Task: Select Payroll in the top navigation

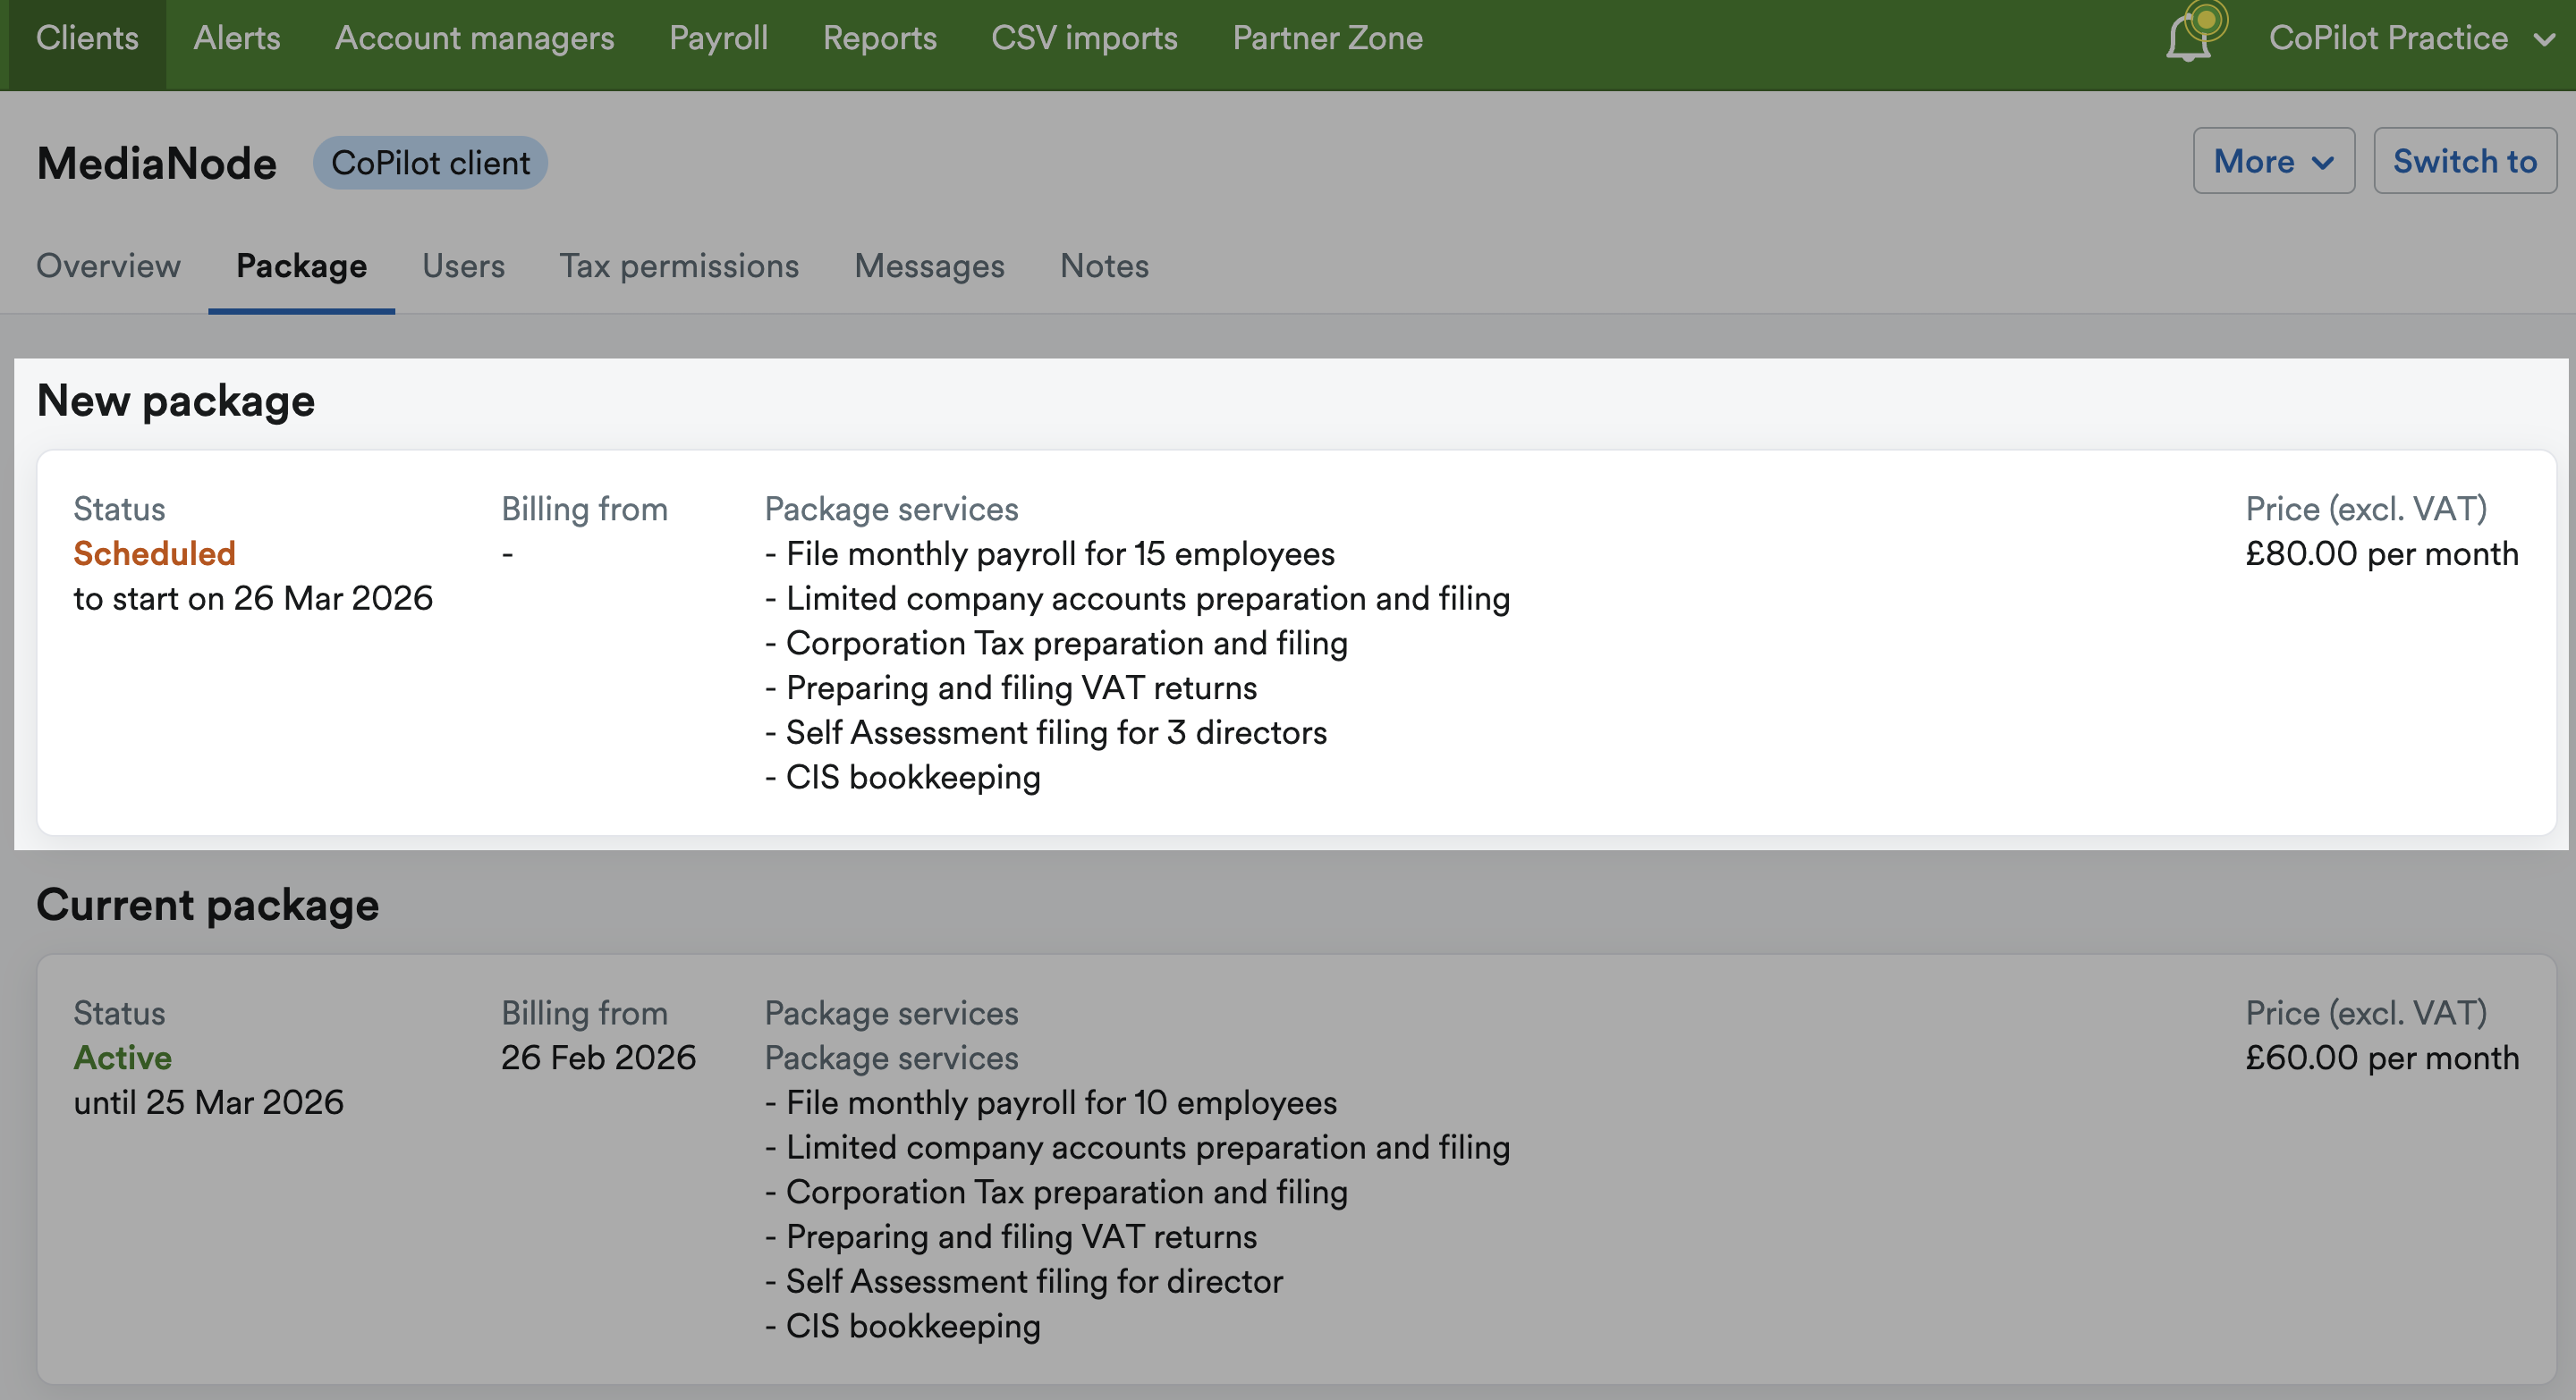Action: [718, 38]
